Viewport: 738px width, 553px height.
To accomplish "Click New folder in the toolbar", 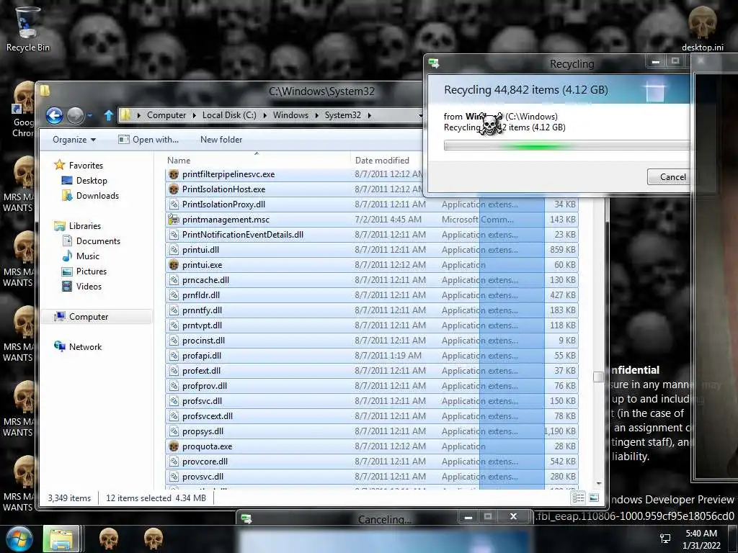I will pos(221,140).
